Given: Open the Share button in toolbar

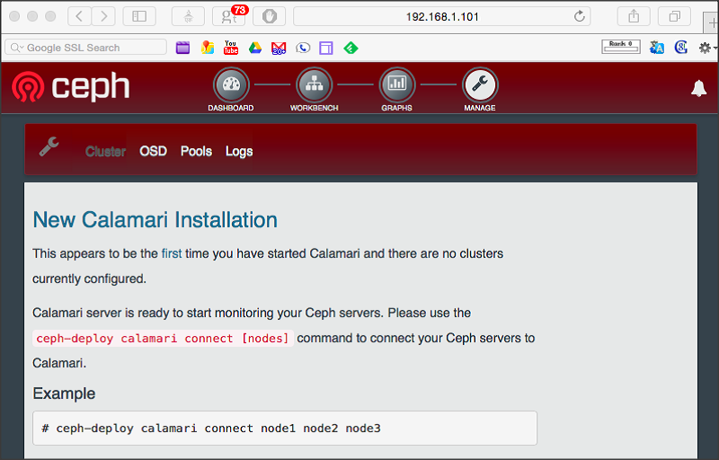Looking at the screenshot, I should point(634,16).
